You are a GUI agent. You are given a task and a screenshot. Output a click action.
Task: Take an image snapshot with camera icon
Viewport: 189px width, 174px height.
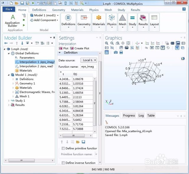click(116, 52)
